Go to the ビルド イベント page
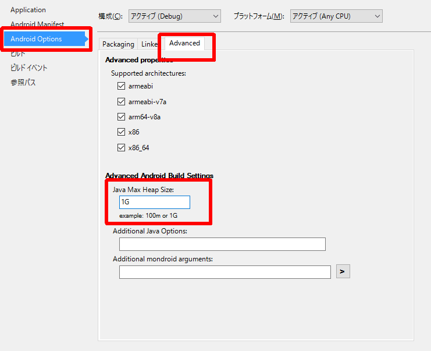The width and height of the screenshot is (431, 351). [29, 68]
